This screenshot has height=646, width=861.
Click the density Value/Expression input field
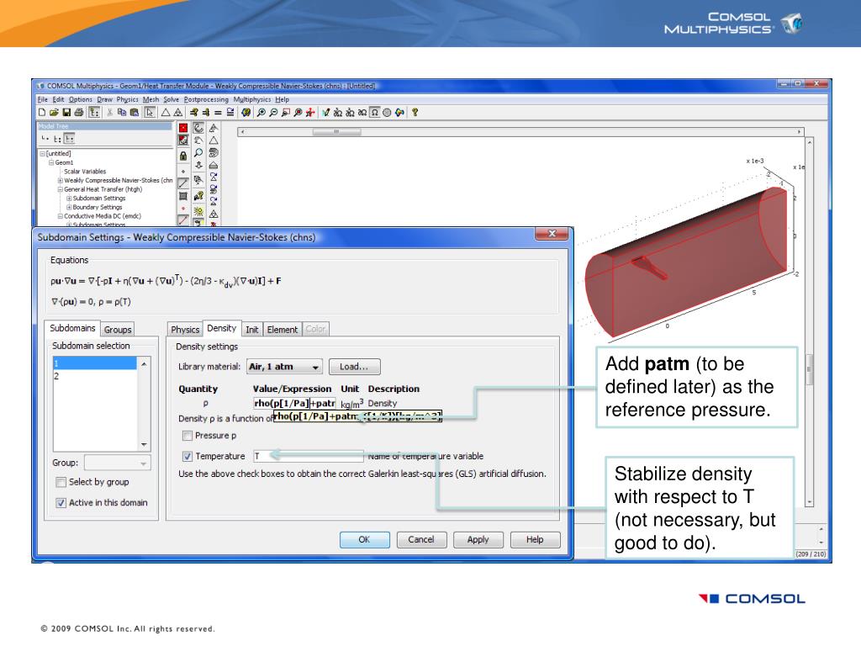[294, 403]
